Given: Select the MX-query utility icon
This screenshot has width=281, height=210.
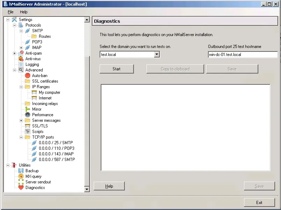Looking at the screenshot, I should tap(21, 176).
